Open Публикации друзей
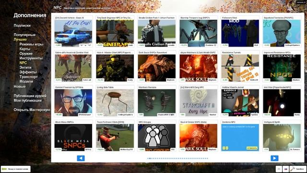Viewport: 307px width, 173px height. pyautogui.click(x=30, y=96)
